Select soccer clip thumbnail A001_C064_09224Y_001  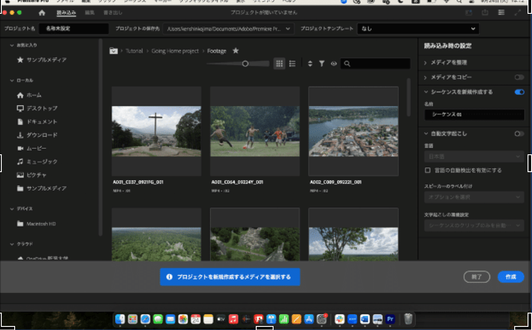click(255, 131)
